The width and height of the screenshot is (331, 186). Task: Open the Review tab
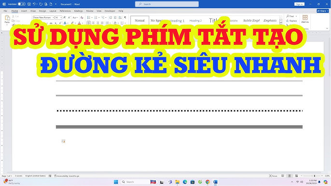click(90, 11)
